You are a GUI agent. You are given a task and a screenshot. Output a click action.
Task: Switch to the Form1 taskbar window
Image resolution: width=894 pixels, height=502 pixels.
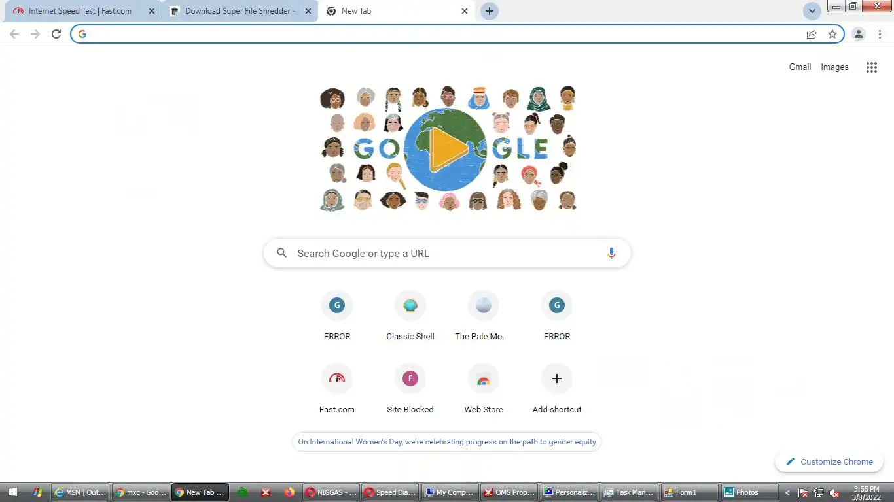[x=690, y=492]
